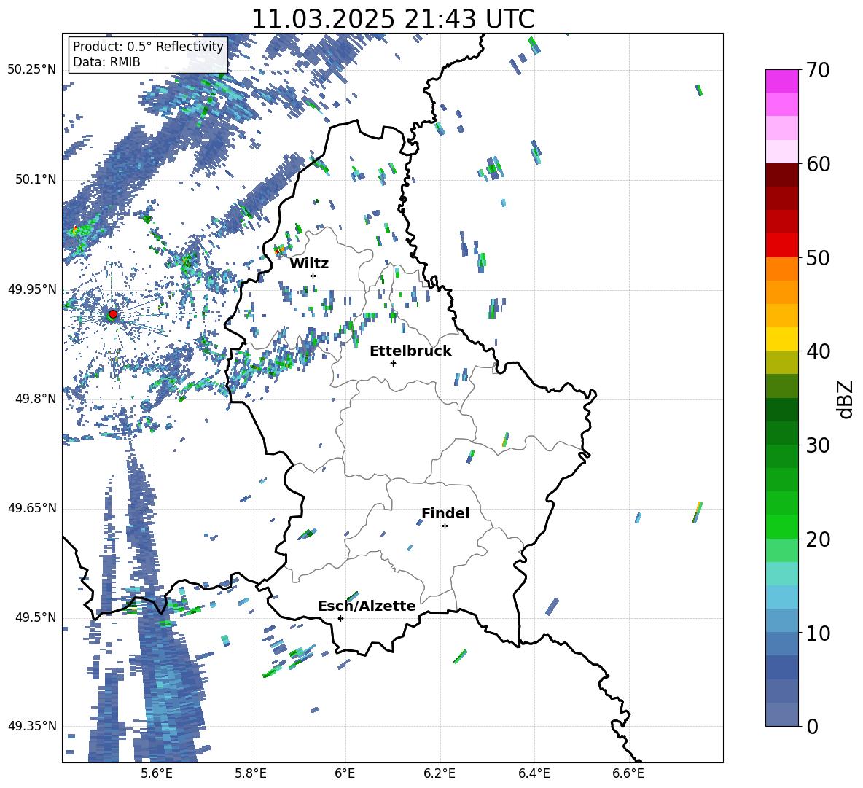
Task: Click the 49.35°N latitude label
Action: coord(32,726)
